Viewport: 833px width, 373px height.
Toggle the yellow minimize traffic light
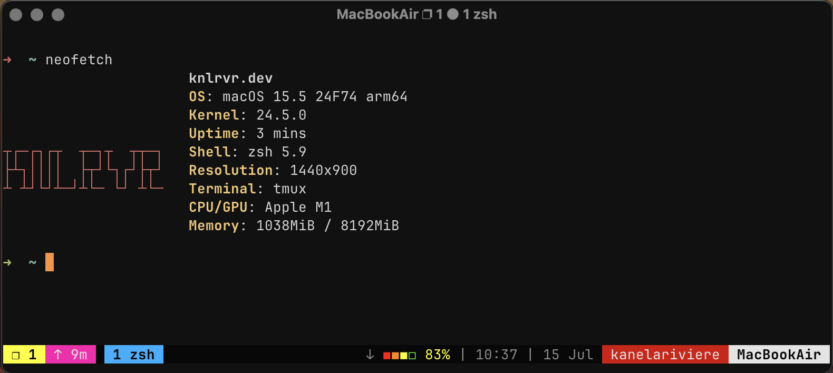tap(37, 15)
